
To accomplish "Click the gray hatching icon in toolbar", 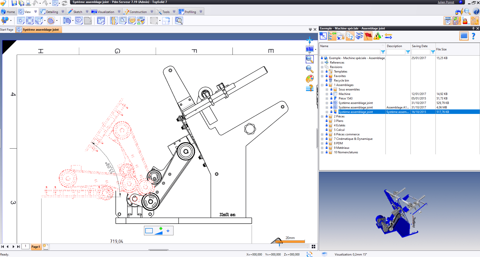I will click(88, 21).
